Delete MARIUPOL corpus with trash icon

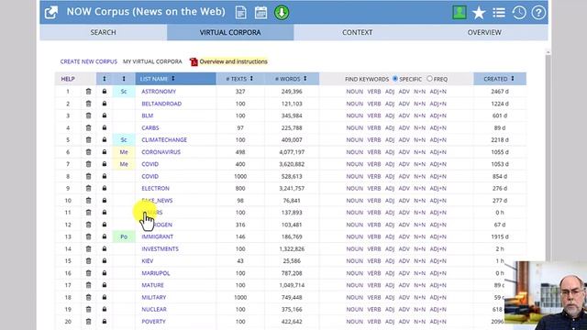[88, 273]
